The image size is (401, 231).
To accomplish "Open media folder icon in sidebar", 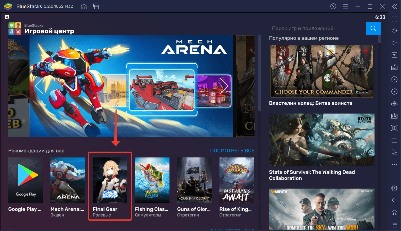I will point(394,140).
